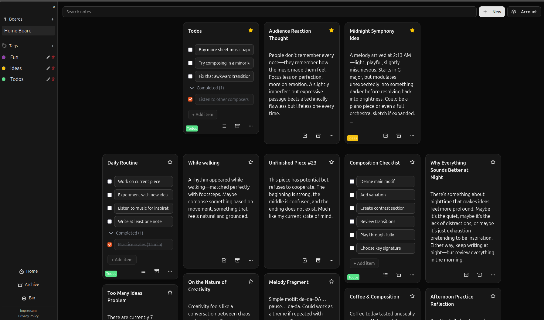Add item to the Daily Routine note

tap(122, 260)
